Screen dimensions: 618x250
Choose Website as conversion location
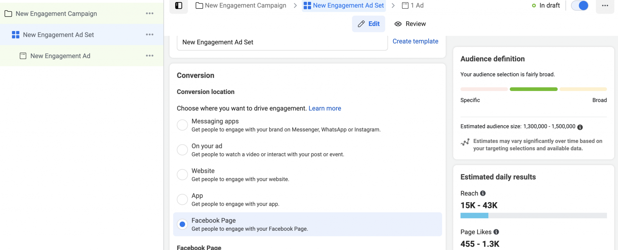click(x=182, y=174)
